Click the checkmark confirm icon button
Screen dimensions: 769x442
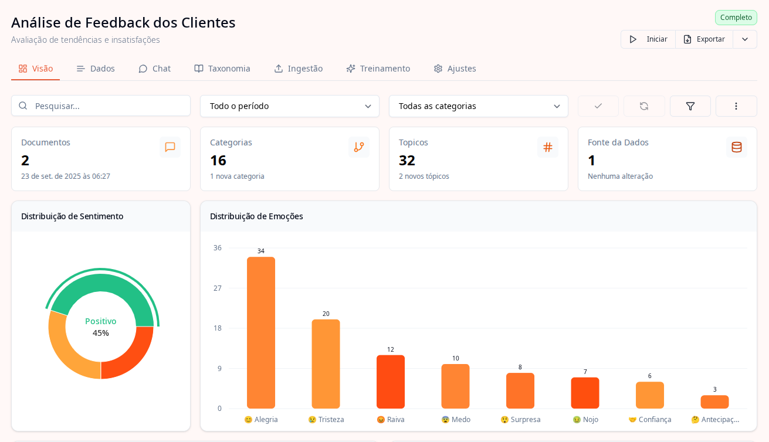(x=598, y=106)
